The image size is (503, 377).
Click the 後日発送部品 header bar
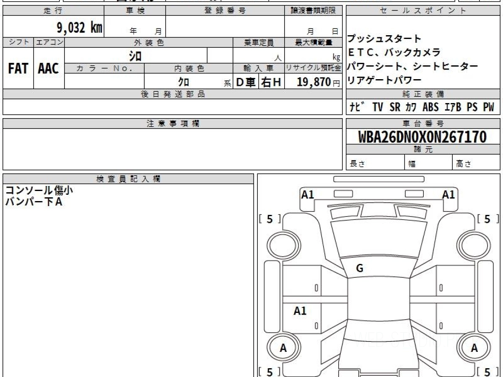coord(173,94)
